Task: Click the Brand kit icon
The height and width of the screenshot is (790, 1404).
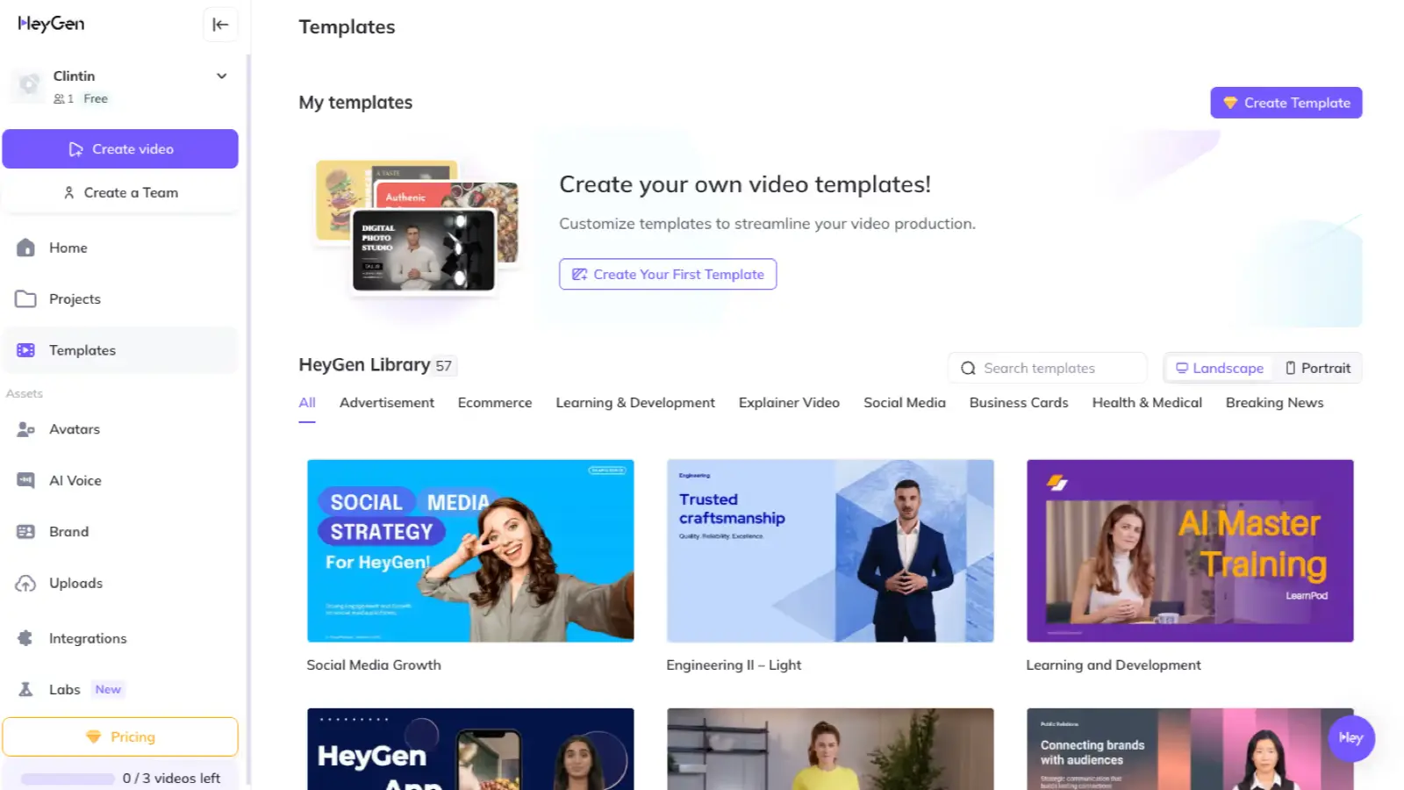Action: point(26,532)
